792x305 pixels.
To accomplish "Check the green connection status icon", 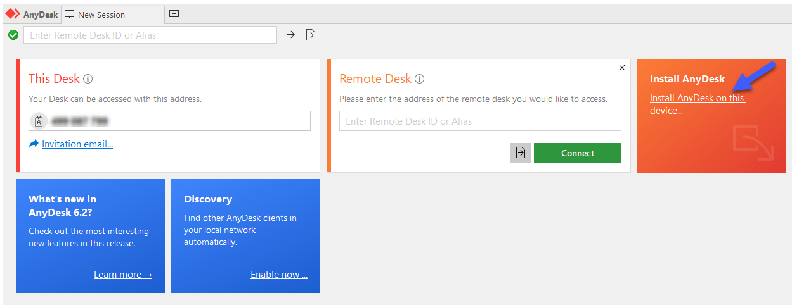I will [13, 35].
